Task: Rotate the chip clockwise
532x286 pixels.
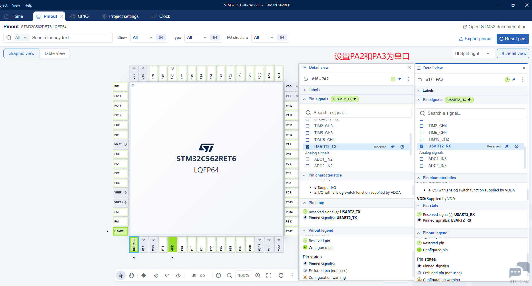Action: 179,275
